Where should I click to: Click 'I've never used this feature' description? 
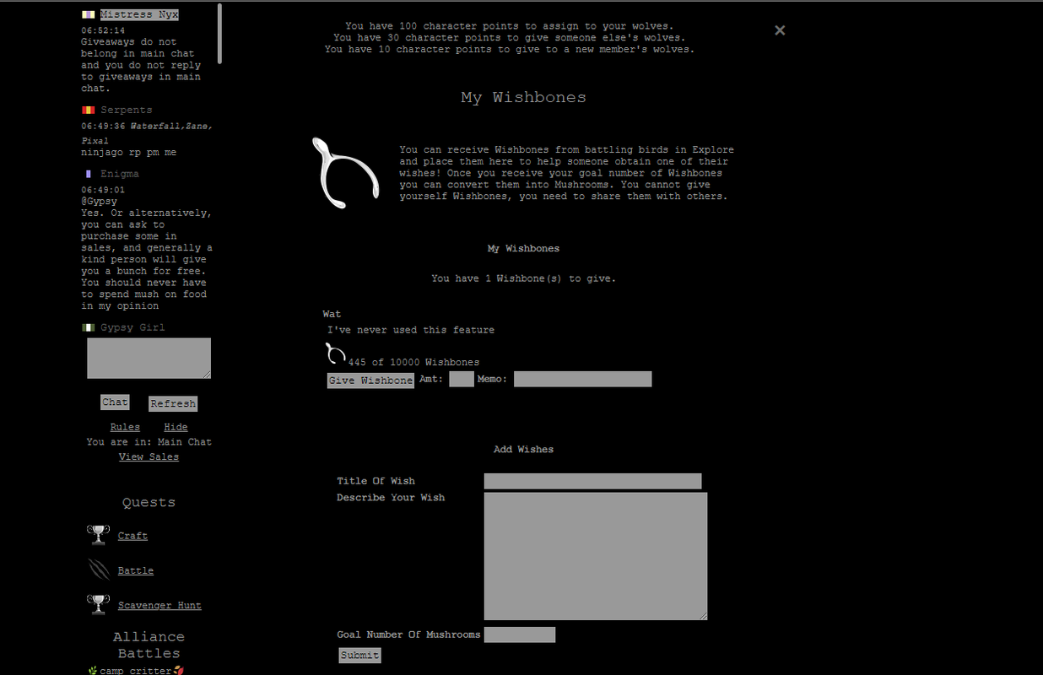[411, 330]
